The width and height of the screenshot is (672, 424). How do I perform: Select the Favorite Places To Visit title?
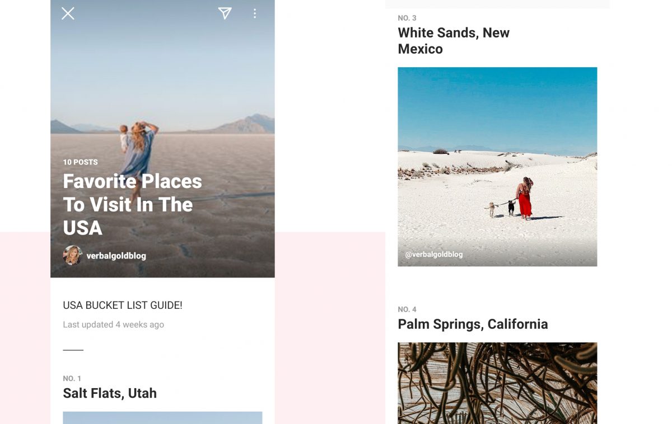tap(132, 204)
